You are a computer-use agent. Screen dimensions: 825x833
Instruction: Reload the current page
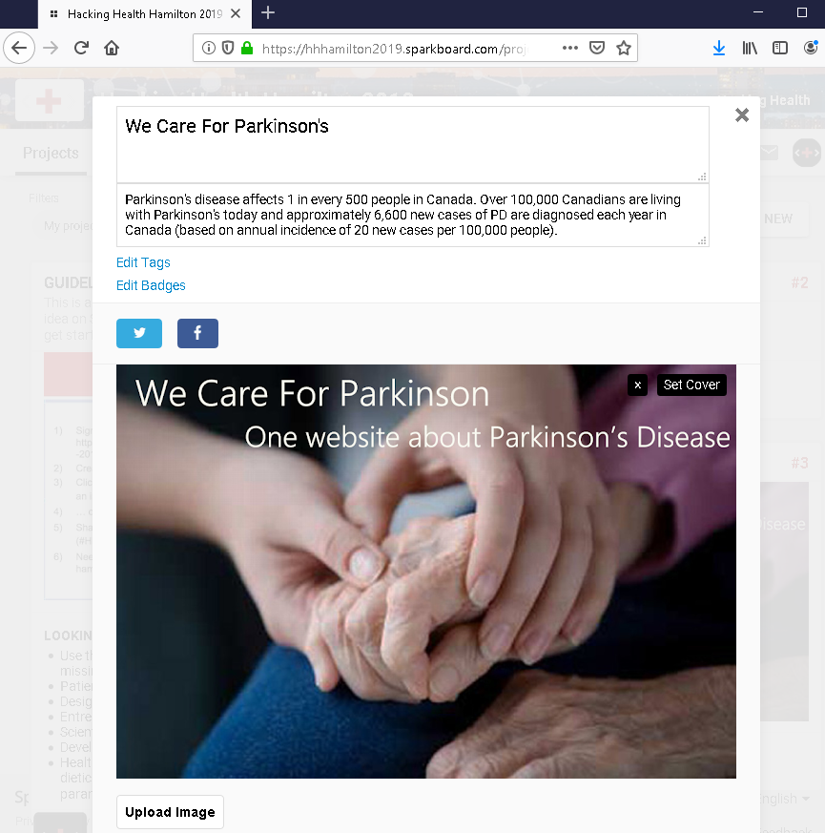[x=81, y=49]
